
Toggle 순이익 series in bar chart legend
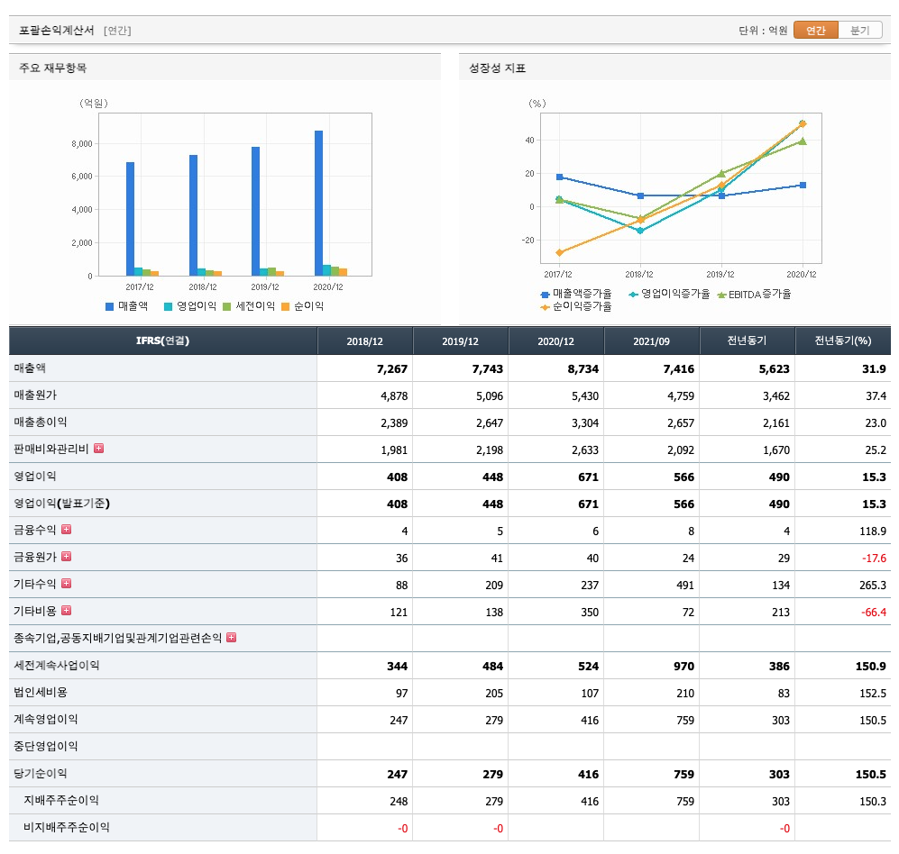click(x=303, y=306)
